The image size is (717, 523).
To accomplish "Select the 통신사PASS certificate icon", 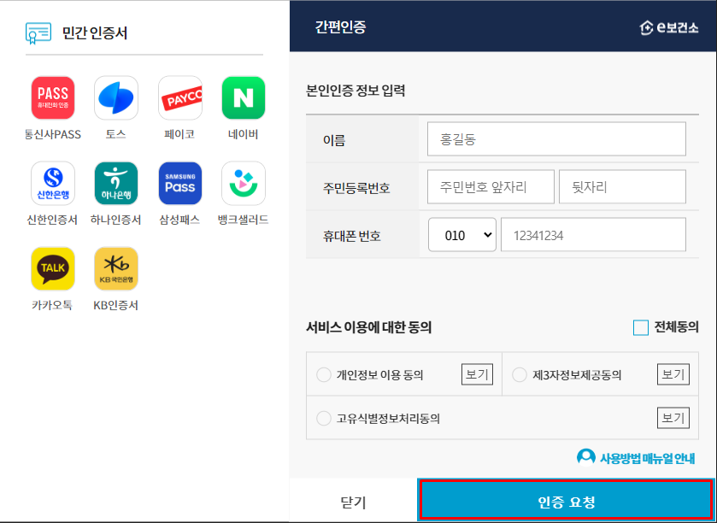I will (x=53, y=97).
